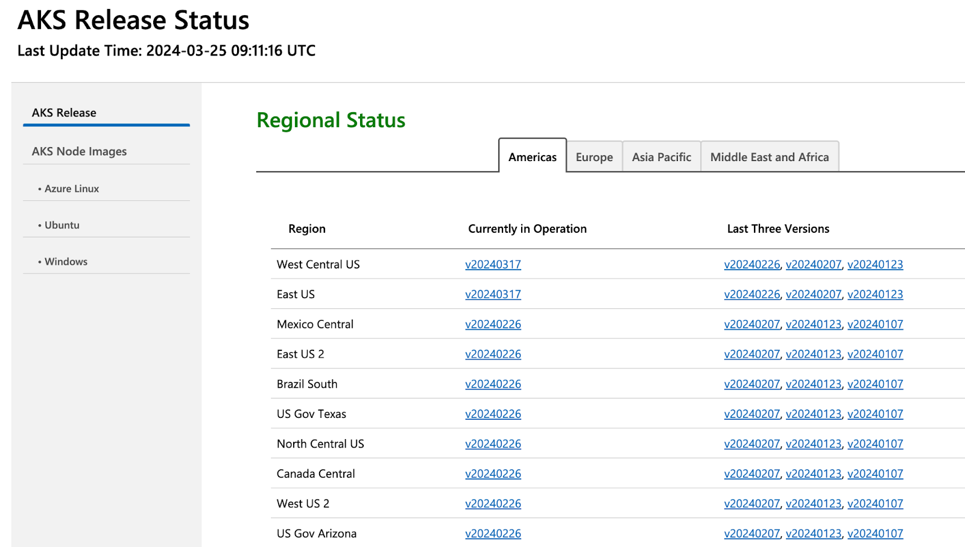
Task: Open v20240317 for West Central US
Action: (x=493, y=264)
